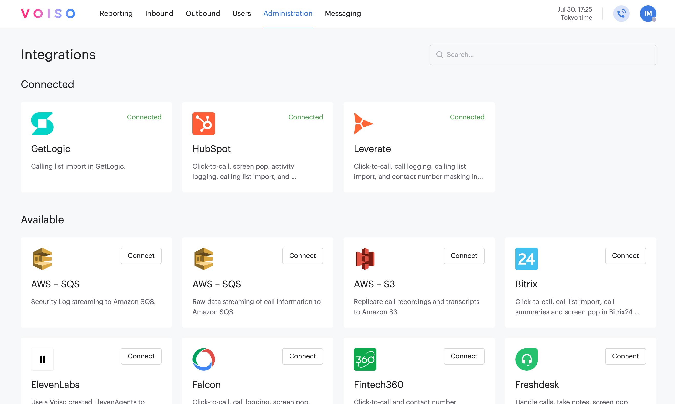Viewport: 675px width, 404px height.
Task: Click 'Raw data streaming of call information' text
Action: pyautogui.click(x=256, y=307)
